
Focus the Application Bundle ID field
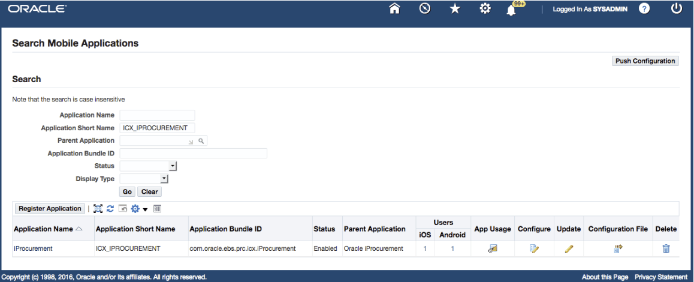click(x=194, y=154)
